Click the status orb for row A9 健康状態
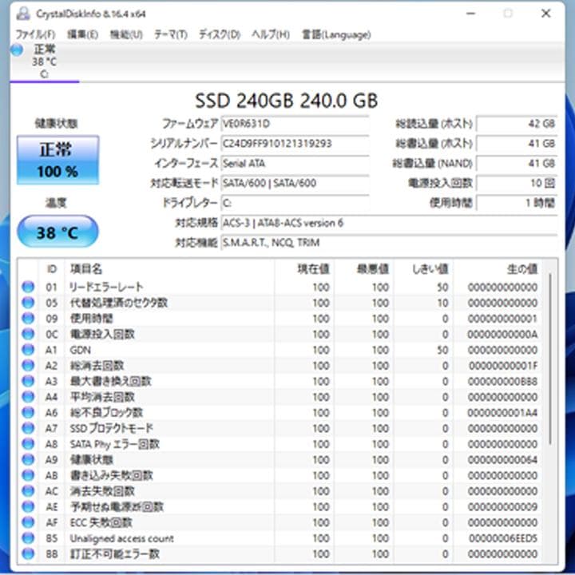The image size is (575, 575). (28, 459)
